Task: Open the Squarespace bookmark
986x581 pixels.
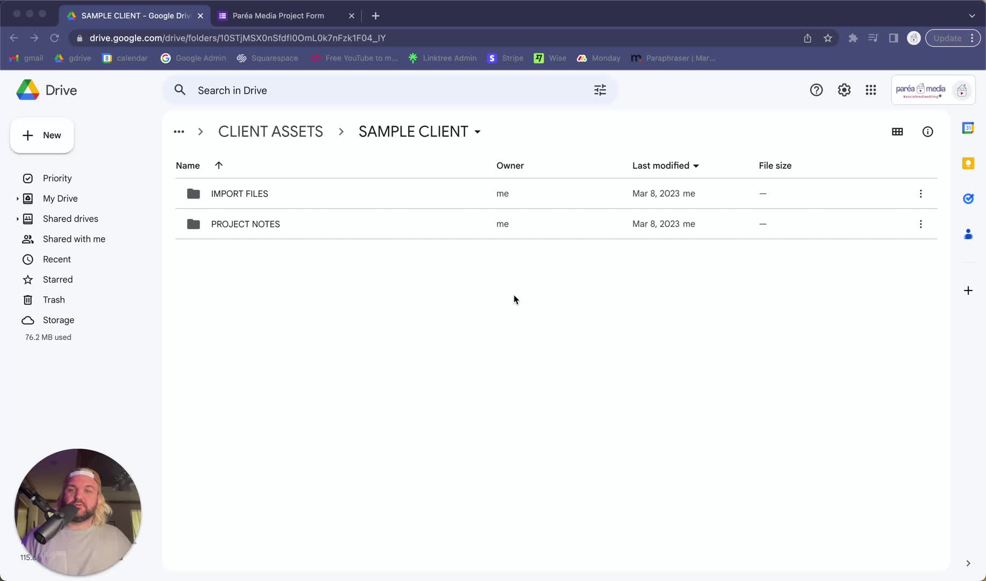Action: tap(267, 58)
